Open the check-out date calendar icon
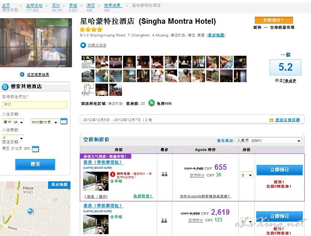The height and width of the screenshot is (236, 311). (x=35, y=149)
